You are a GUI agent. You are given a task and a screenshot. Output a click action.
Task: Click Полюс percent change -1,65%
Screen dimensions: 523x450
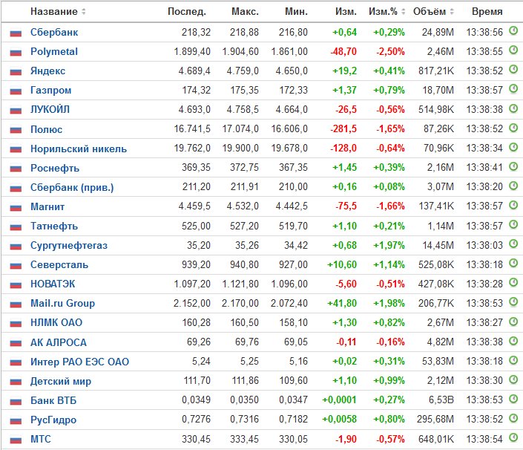click(391, 129)
